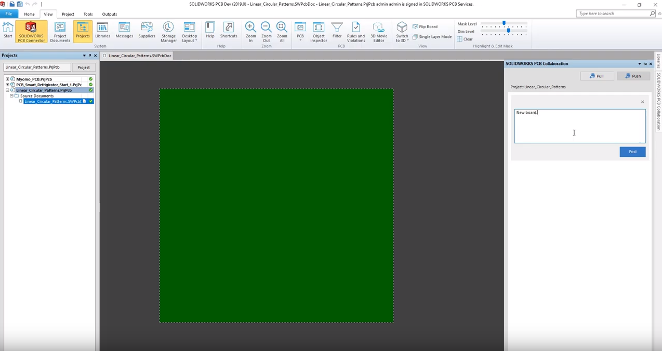Switch to 3D view

402,32
